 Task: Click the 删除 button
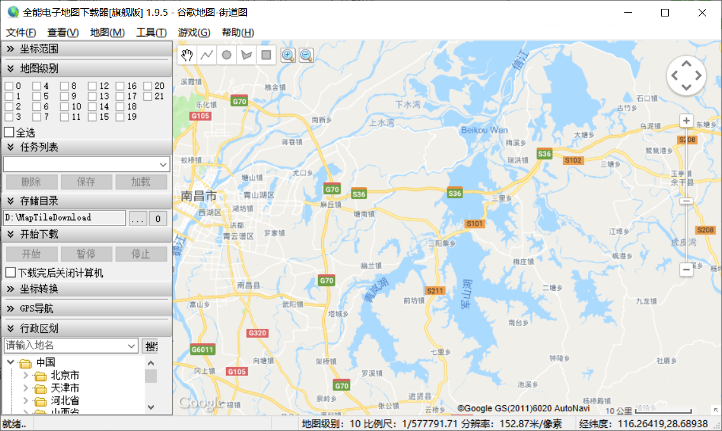(31, 182)
